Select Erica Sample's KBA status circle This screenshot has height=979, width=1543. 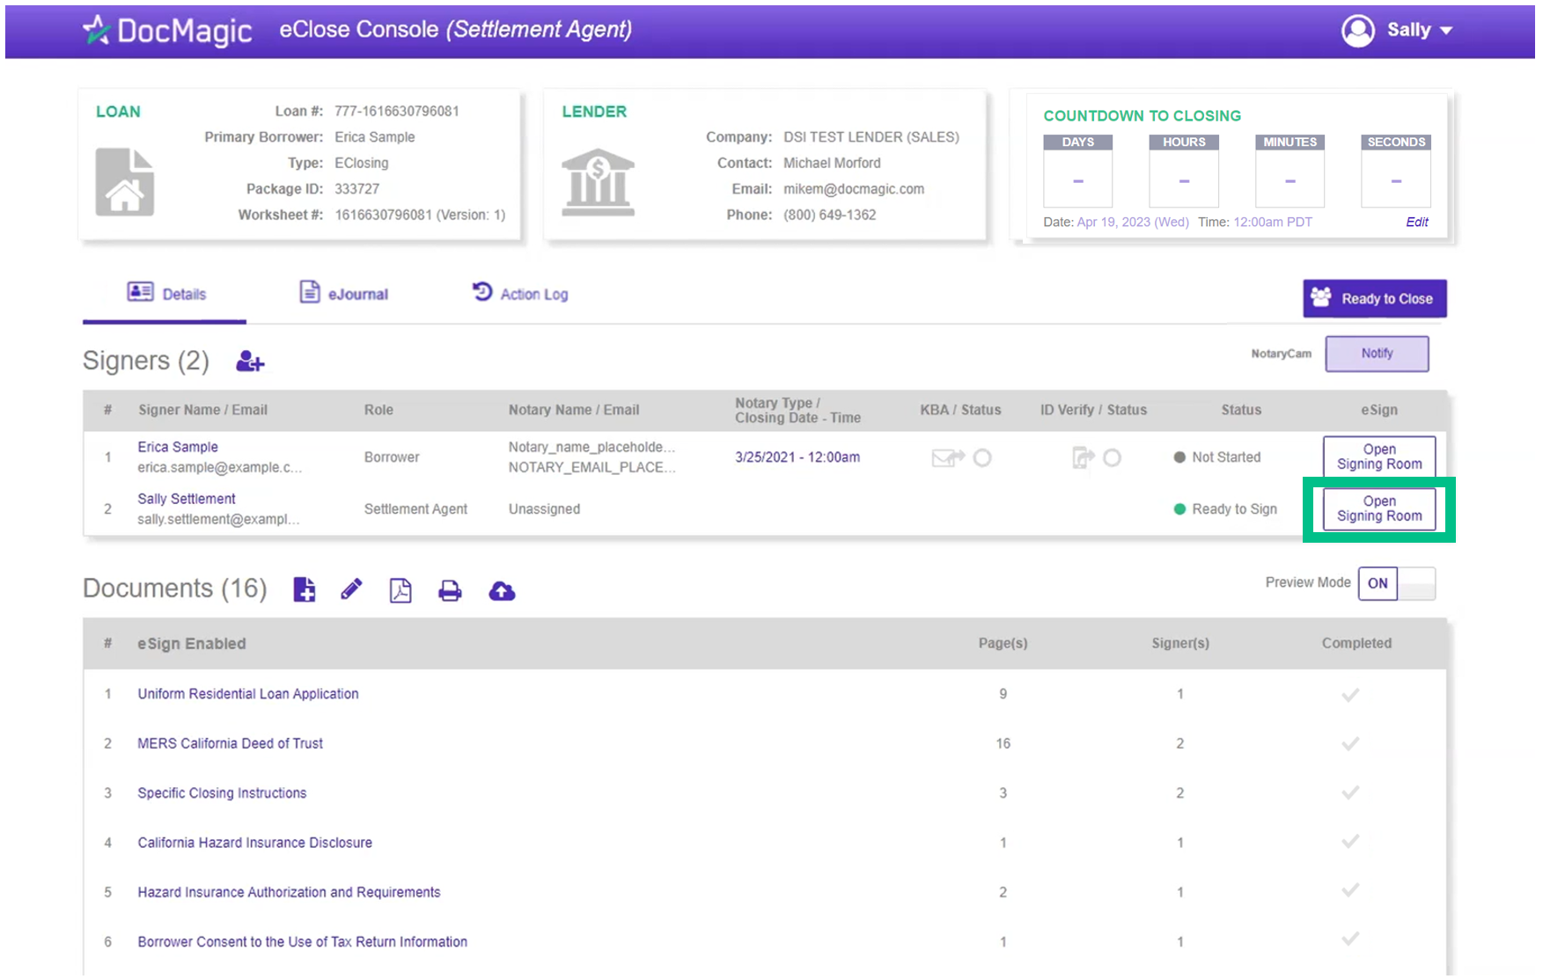[982, 457]
